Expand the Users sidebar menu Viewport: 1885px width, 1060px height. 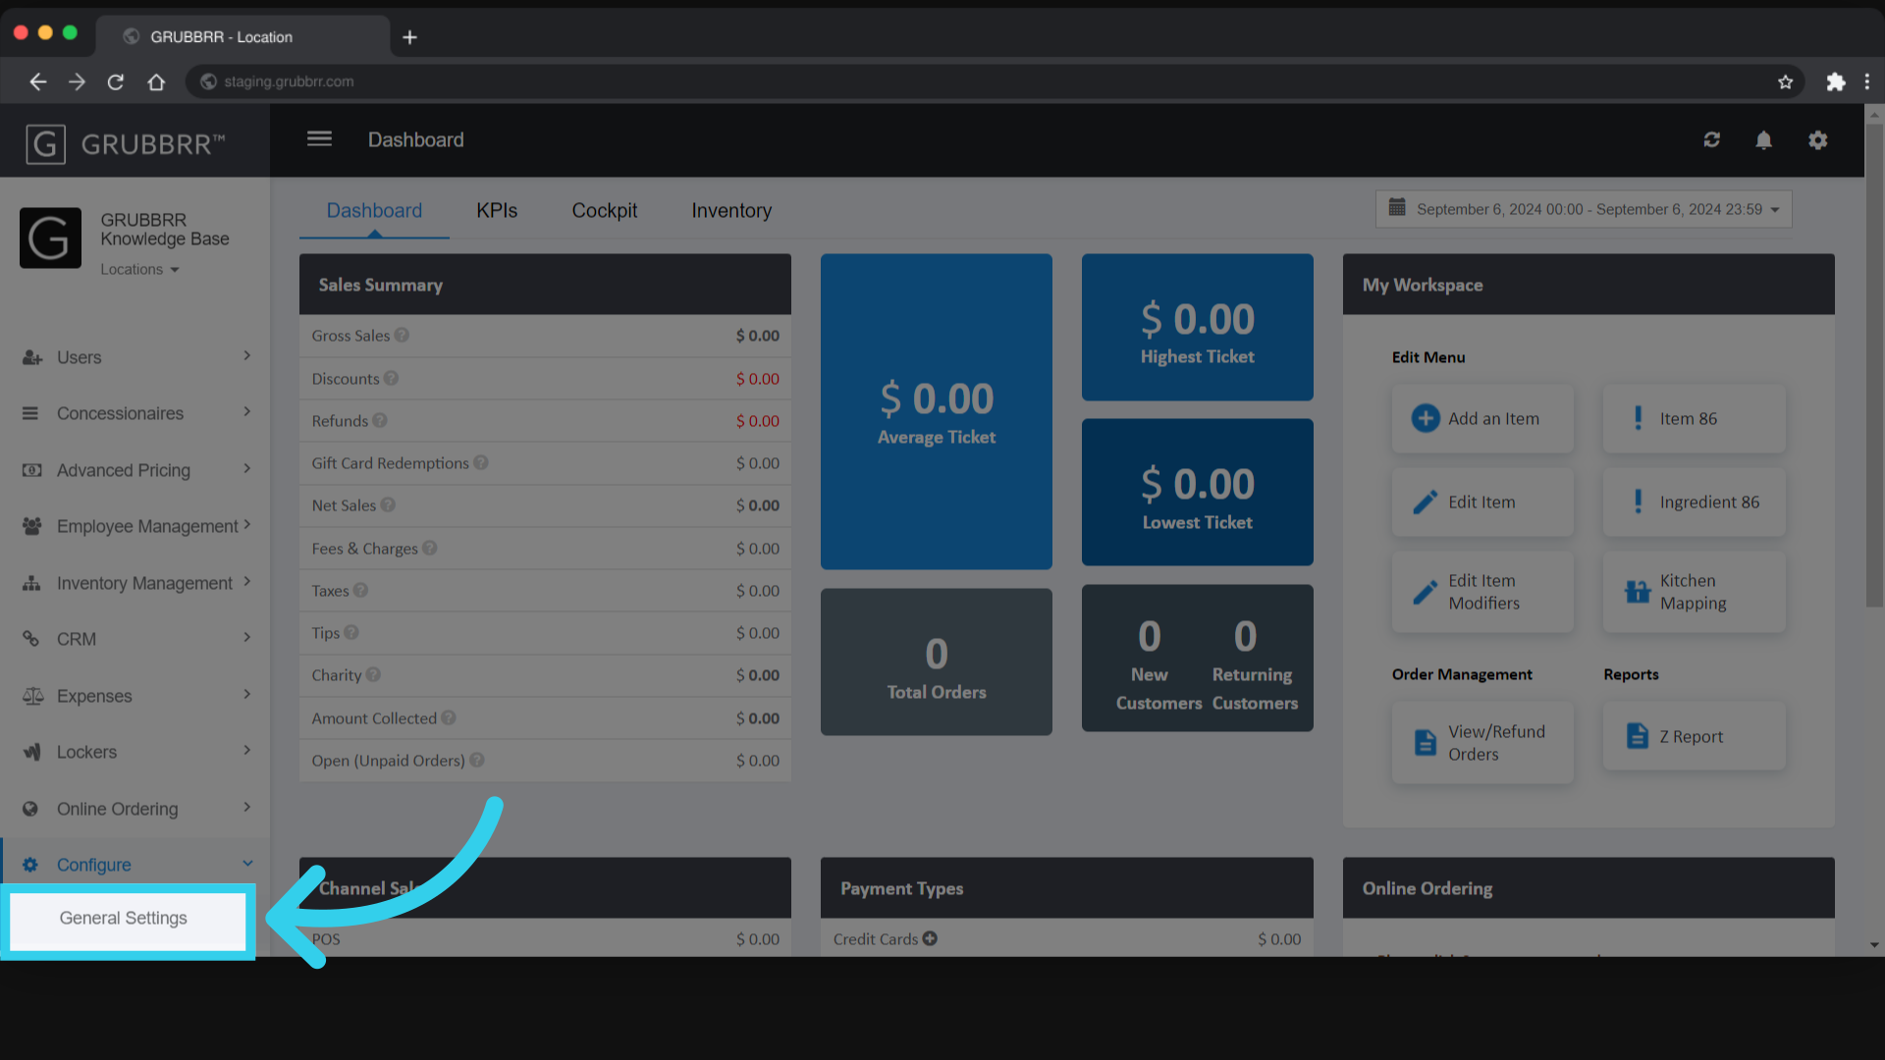[135, 357]
